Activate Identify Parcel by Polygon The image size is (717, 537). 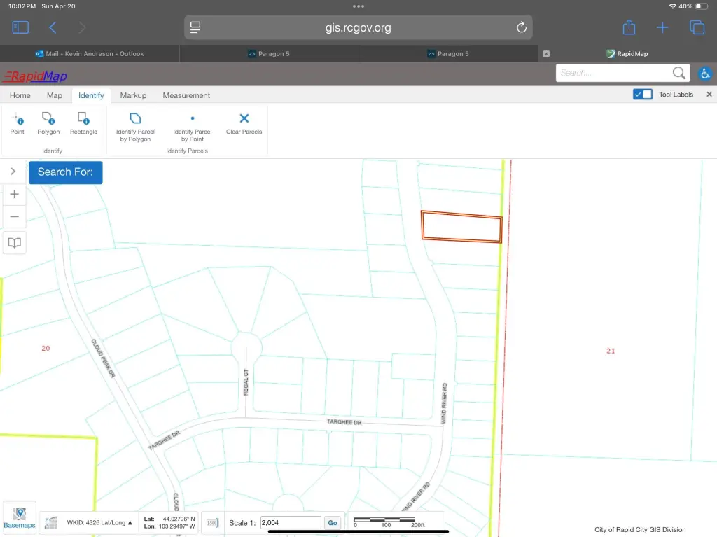point(135,126)
